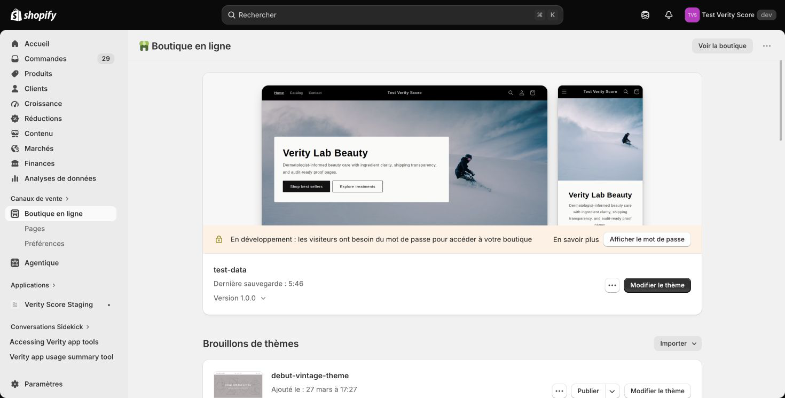This screenshot has height=398, width=785.
Task: Open debut-vintage-theme actions ellipsis
Action: 559,391
